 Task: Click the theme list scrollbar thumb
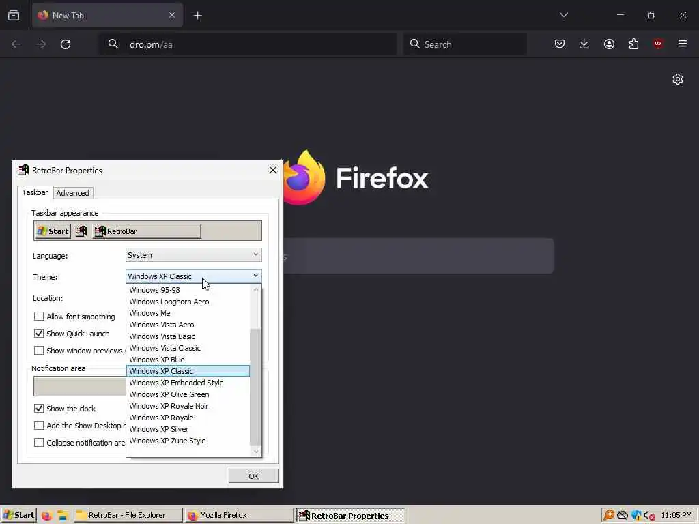[x=255, y=387]
